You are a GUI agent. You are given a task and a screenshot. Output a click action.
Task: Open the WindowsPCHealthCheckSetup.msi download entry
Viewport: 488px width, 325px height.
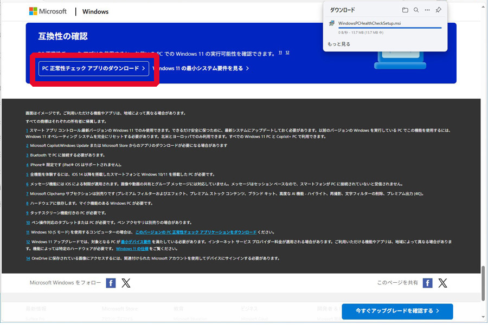386,28
